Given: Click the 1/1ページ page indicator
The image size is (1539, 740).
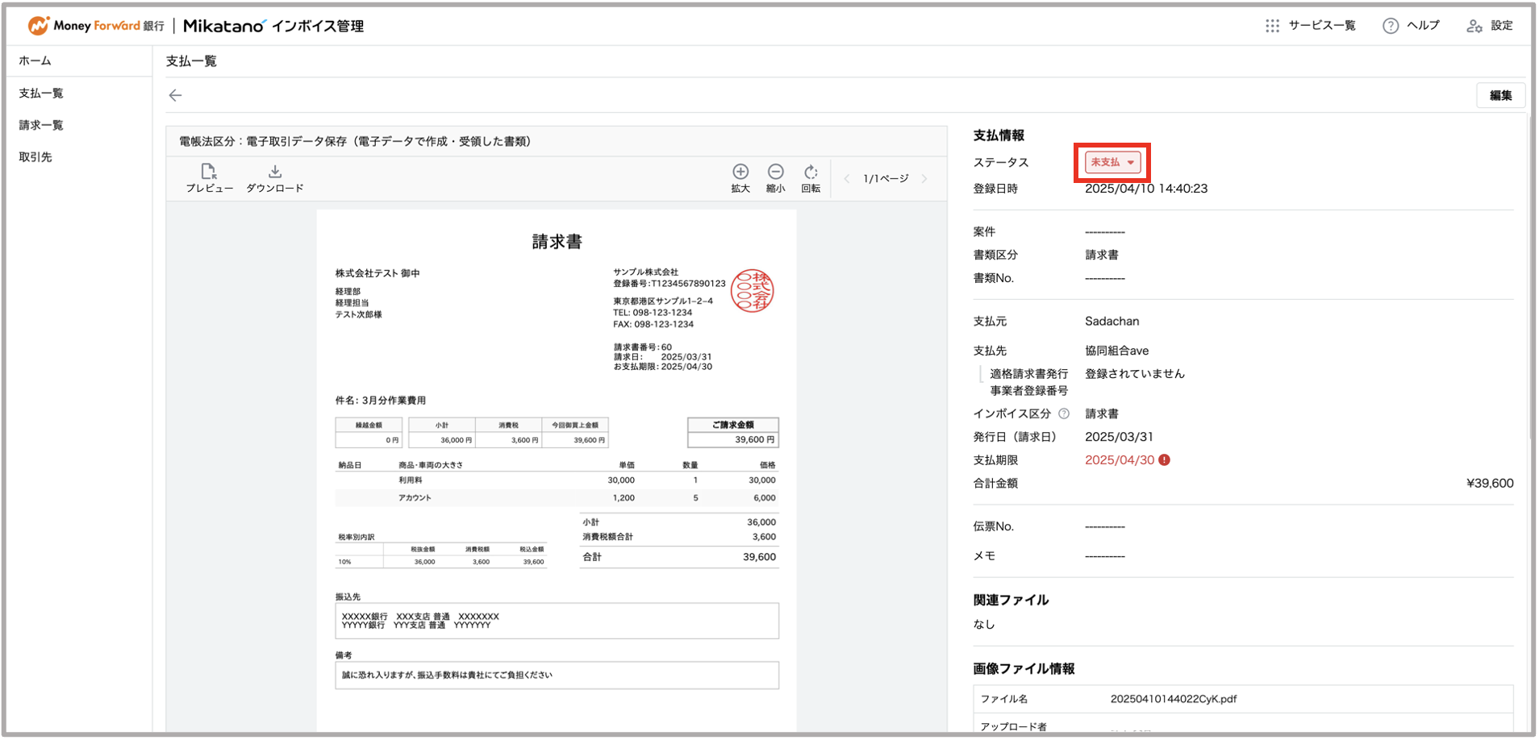Looking at the screenshot, I should 886,179.
